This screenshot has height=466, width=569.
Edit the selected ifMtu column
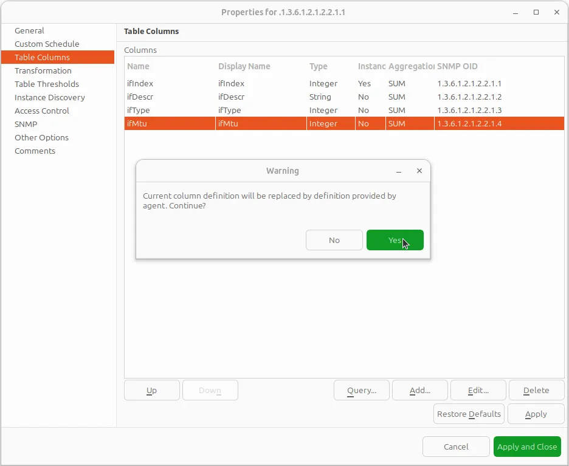478,390
